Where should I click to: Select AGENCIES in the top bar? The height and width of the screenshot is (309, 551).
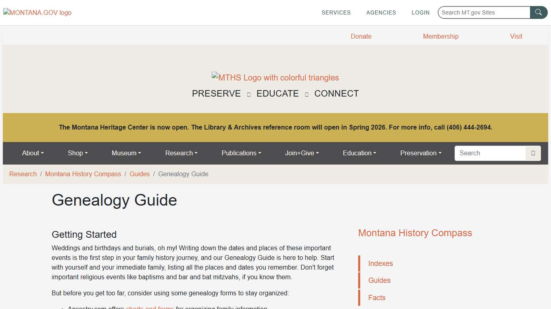(x=381, y=12)
